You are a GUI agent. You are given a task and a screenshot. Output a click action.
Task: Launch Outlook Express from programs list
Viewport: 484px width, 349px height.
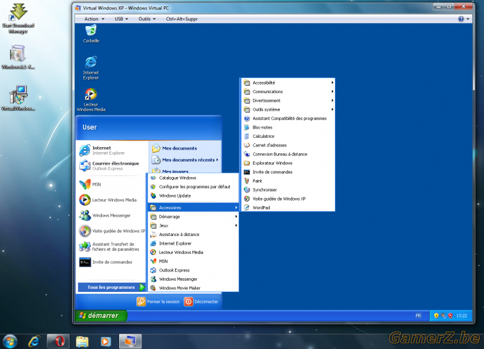(193, 270)
